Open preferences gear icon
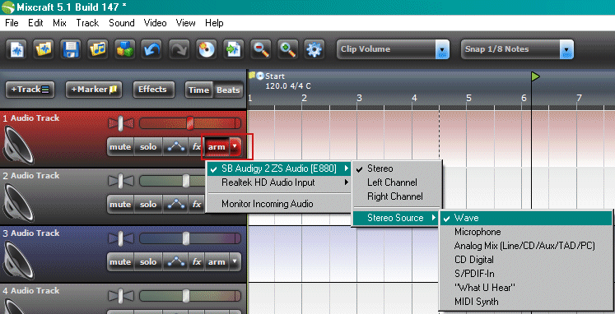This screenshot has height=314, width=615. coord(314,49)
